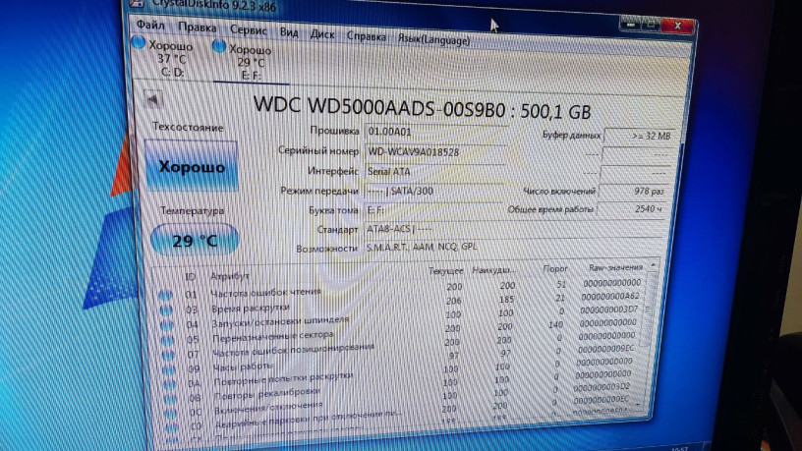
Task: Click status icon for attribute 04
Action: point(167,324)
